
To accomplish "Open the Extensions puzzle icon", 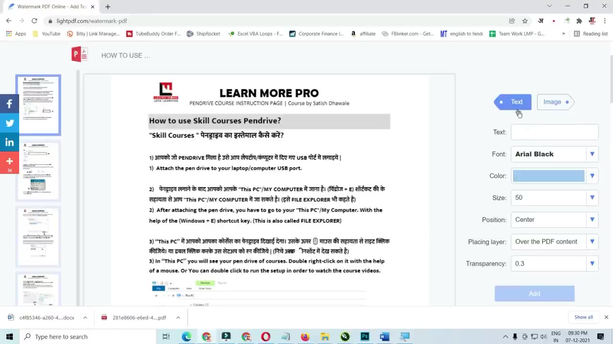I will click(579, 21).
